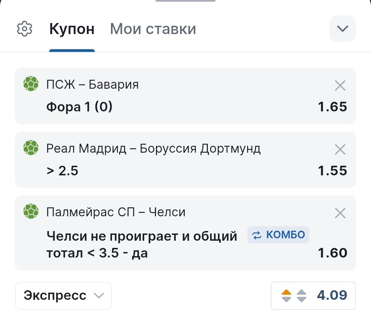Click the total odds value 4.09

point(332,295)
